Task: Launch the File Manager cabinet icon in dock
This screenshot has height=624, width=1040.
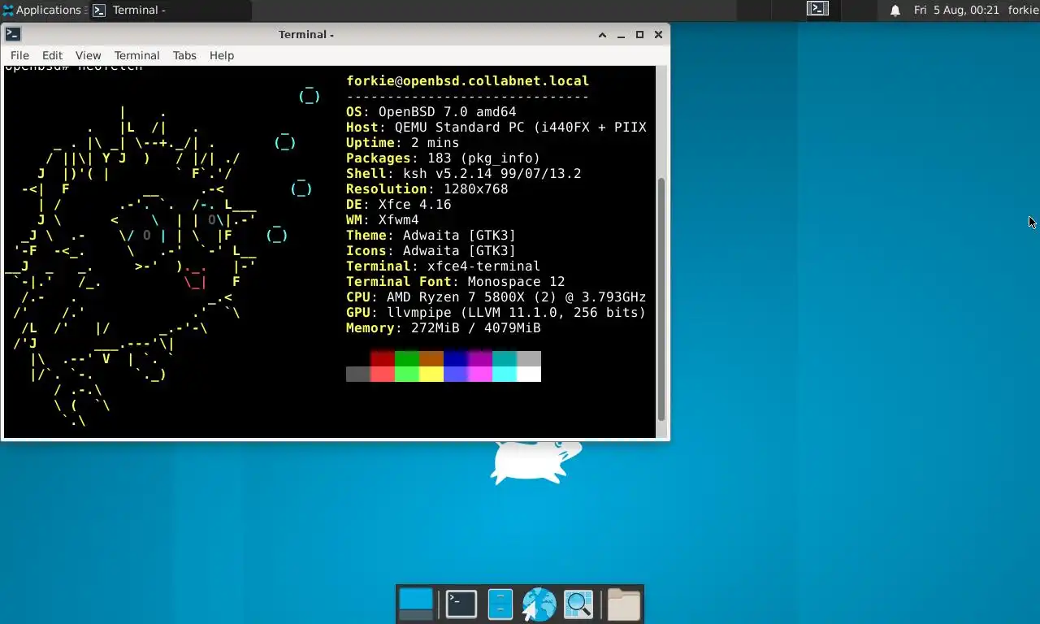Action: 500,604
